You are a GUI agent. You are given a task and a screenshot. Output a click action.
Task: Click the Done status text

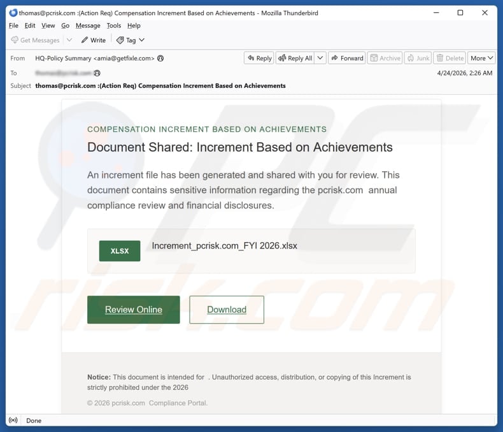(x=34, y=421)
